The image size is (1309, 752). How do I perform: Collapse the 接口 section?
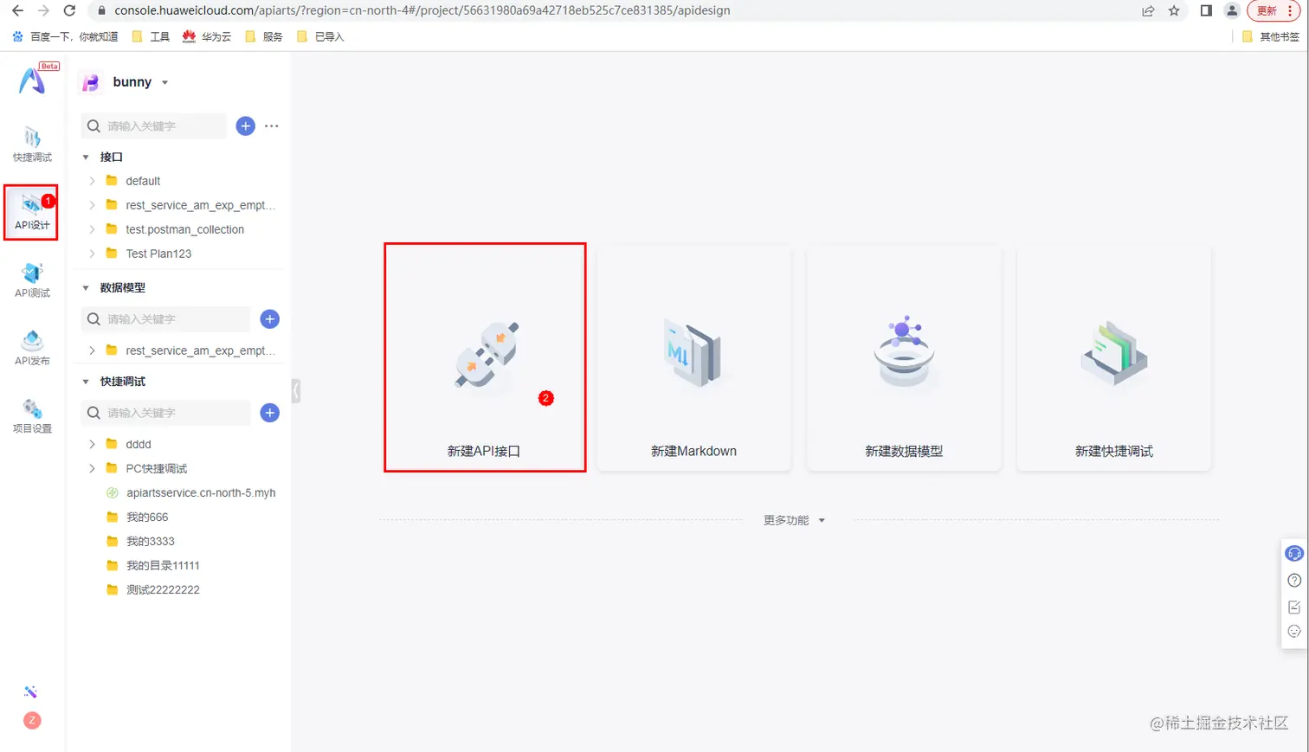point(86,157)
